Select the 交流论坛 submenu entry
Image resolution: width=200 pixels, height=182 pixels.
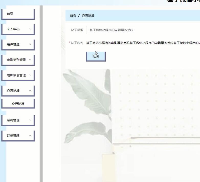(x=18, y=104)
